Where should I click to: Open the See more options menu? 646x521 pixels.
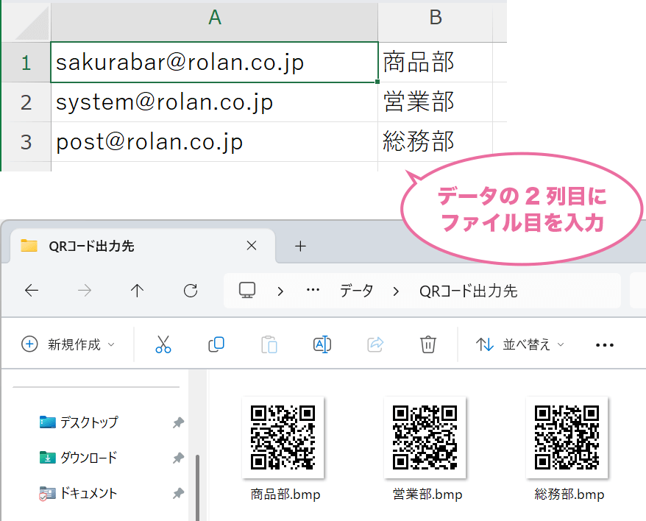click(x=604, y=344)
